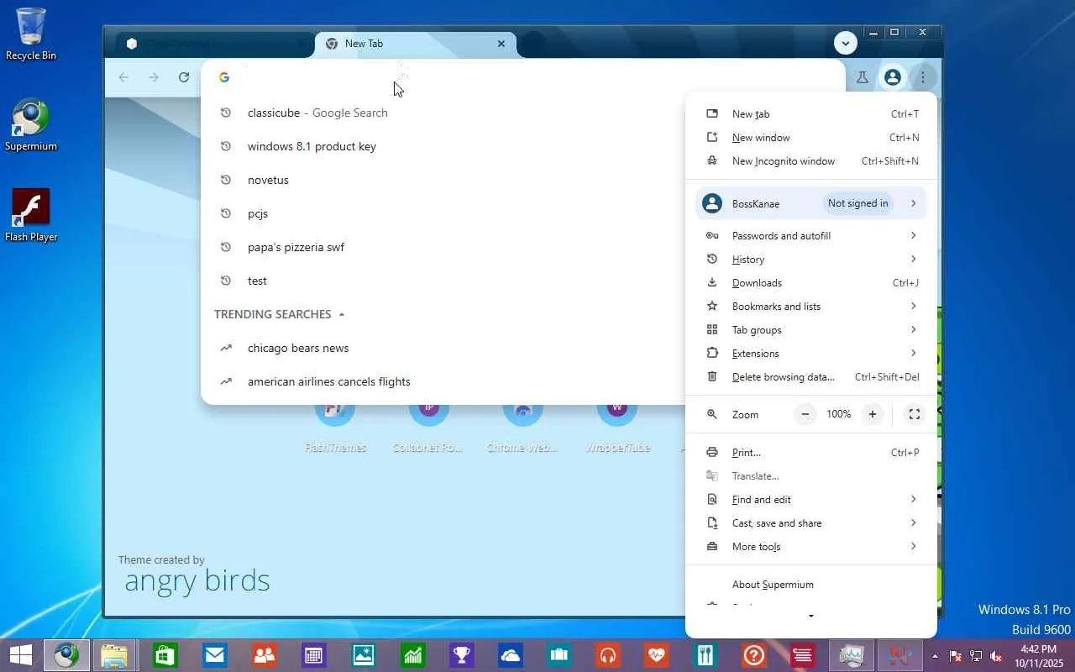
Task: Open About Supermium
Action: click(x=811, y=585)
